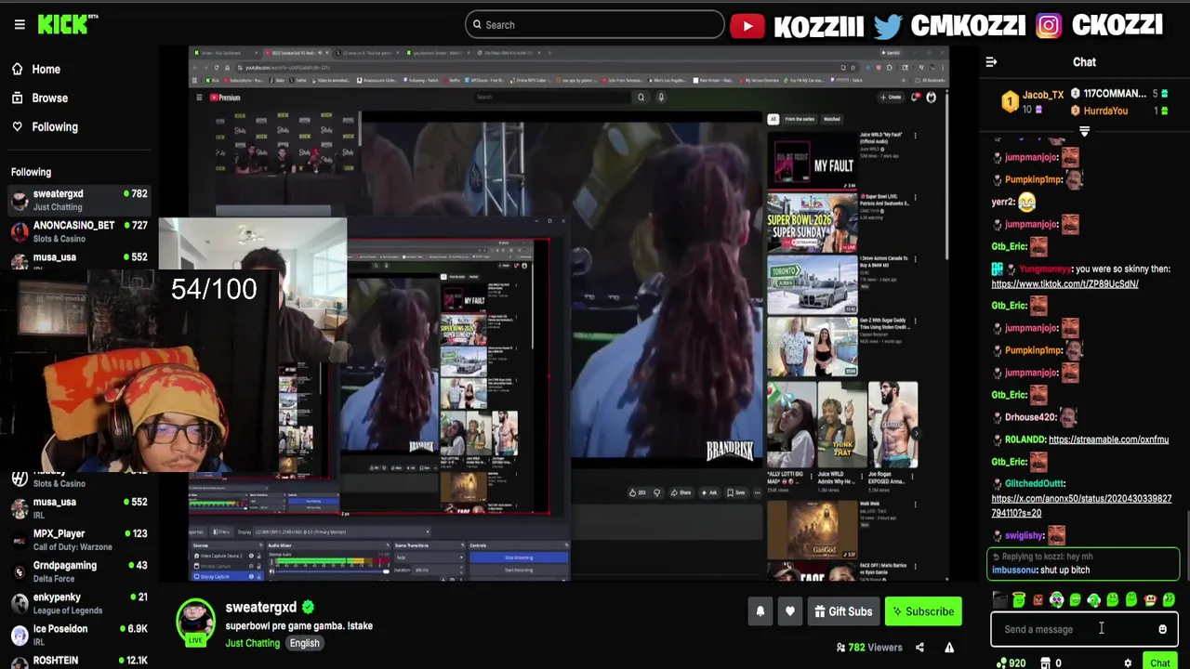Insert the first dark picture emote

pos(999,600)
